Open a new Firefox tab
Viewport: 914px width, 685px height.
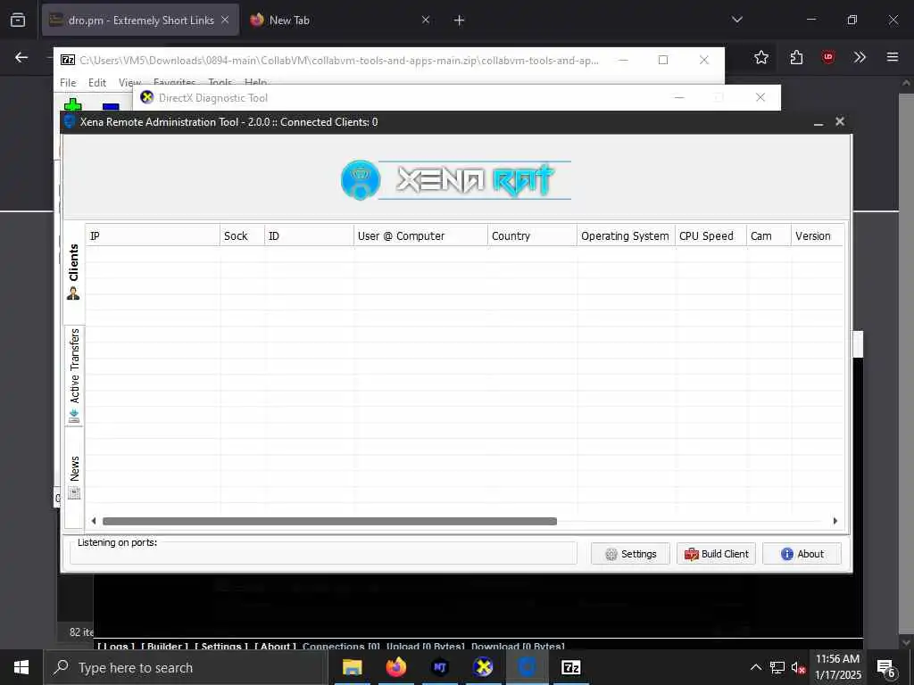460,21
